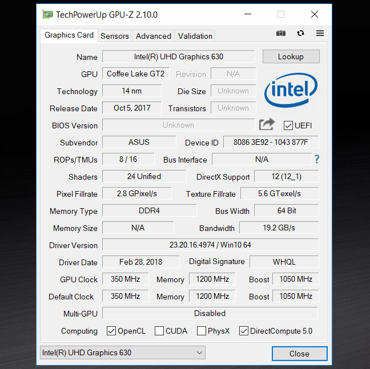Click the Driver Version label

click(x=73, y=245)
